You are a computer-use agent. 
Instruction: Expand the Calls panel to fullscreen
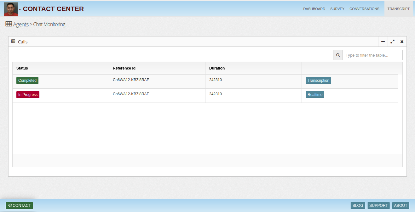pos(392,42)
